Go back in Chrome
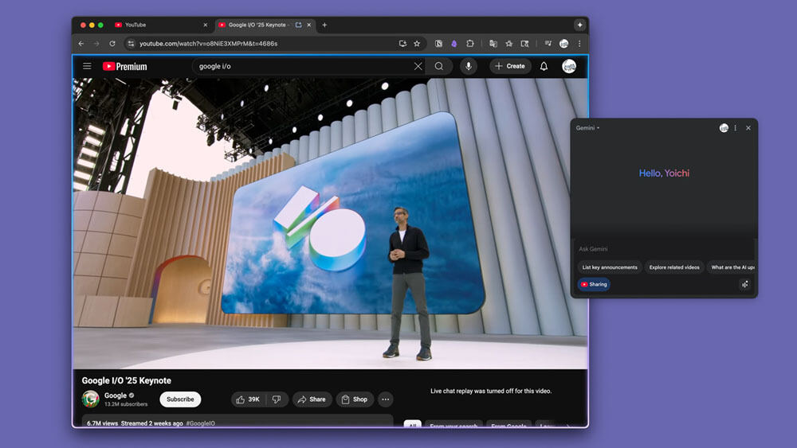 tap(81, 44)
